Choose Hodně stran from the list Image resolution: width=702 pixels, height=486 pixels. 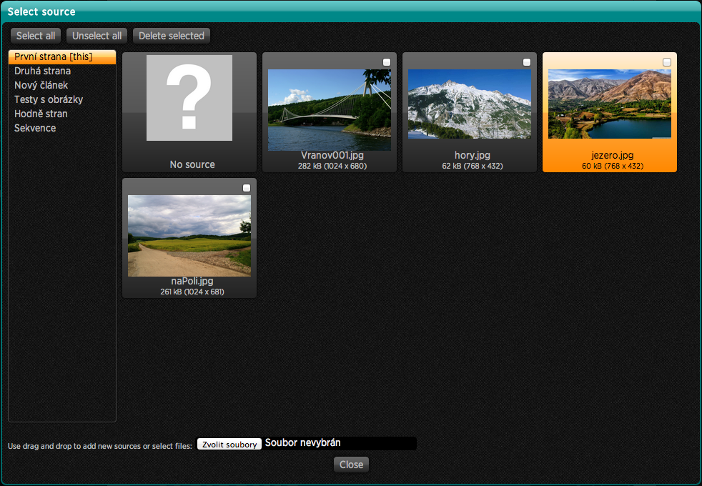pos(41,114)
